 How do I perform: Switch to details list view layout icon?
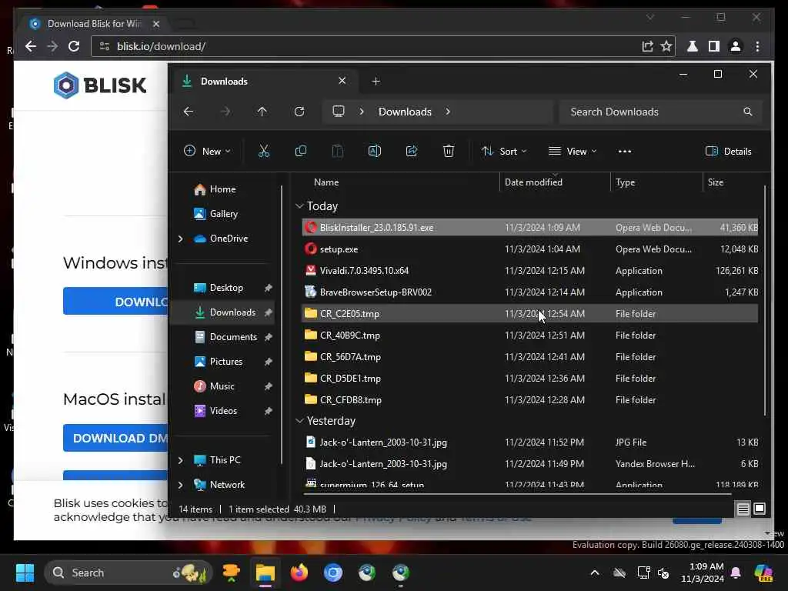click(x=743, y=509)
